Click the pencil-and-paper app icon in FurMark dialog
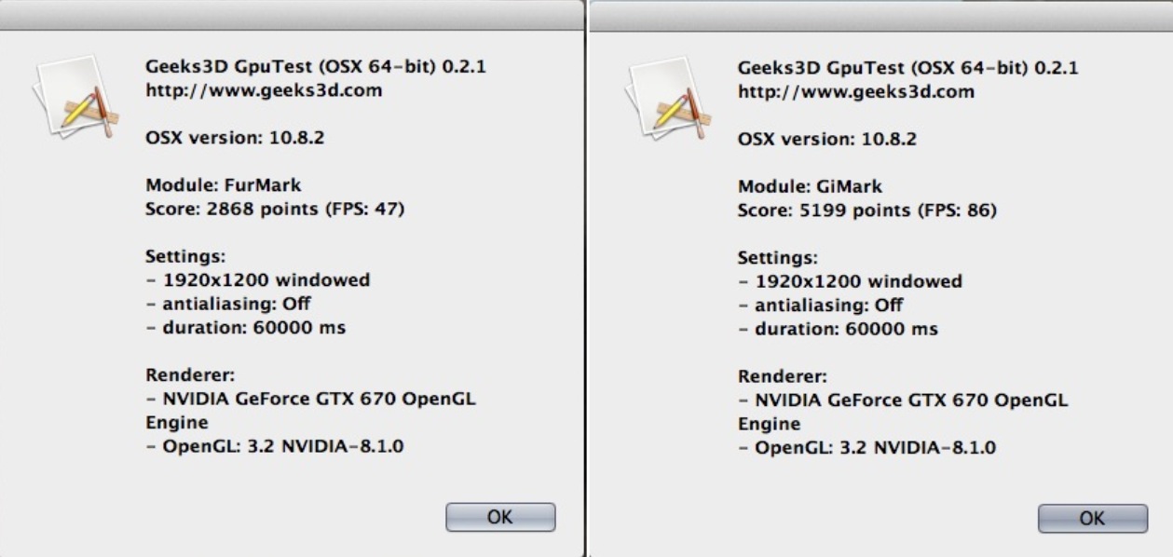The height and width of the screenshot is (557, 1173). 73,97
